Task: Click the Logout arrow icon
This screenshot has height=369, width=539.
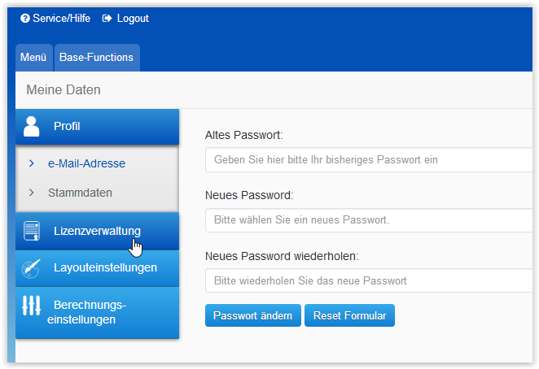Action: pyautogui.click(x=107, y=18)
